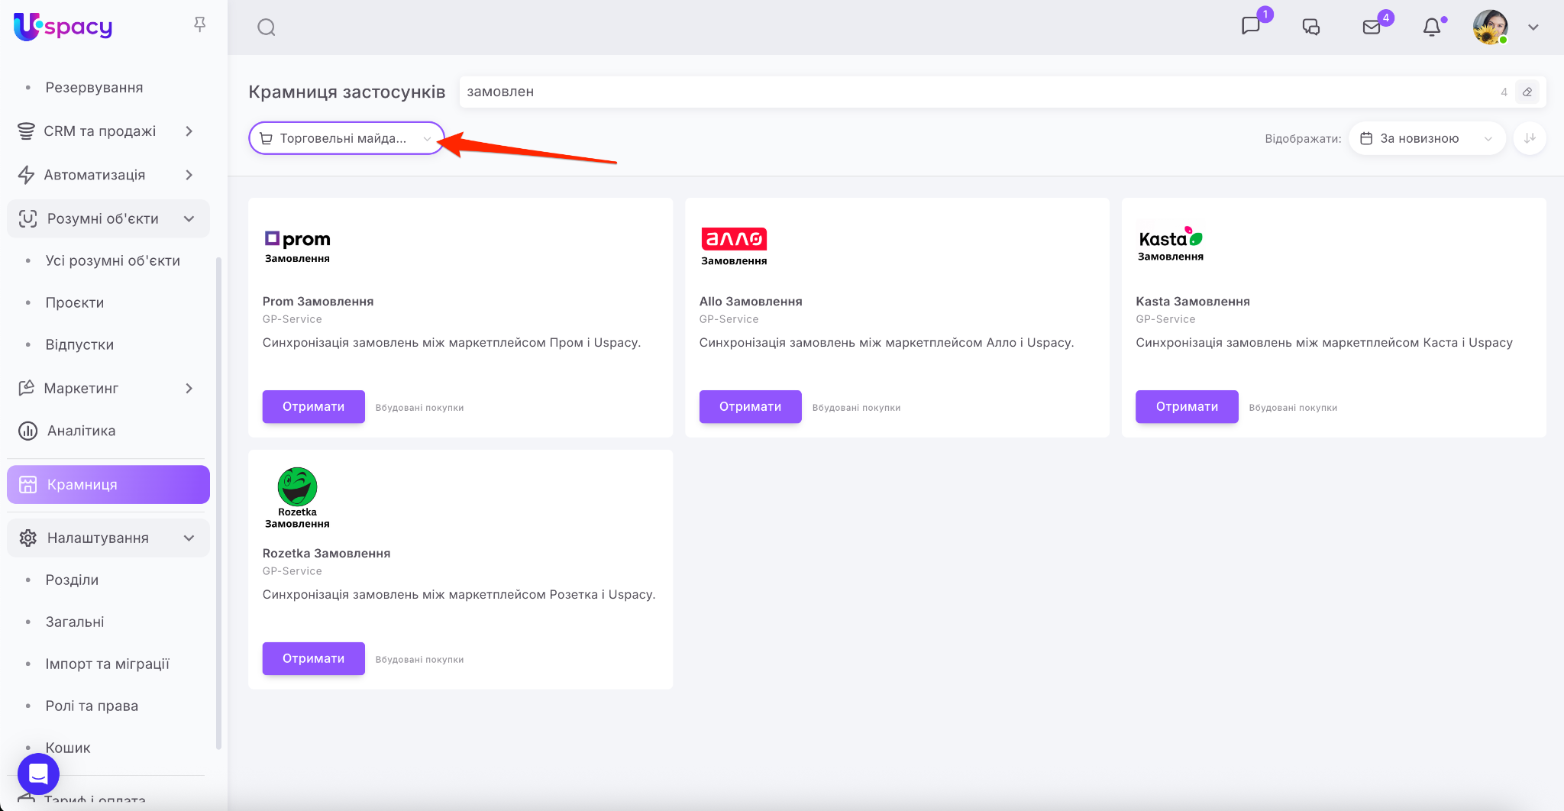Image resolution: width=1564 pixels, height=811 pixels.
Task: Open the email inbox envelope icon
Action: point(1372,27)
